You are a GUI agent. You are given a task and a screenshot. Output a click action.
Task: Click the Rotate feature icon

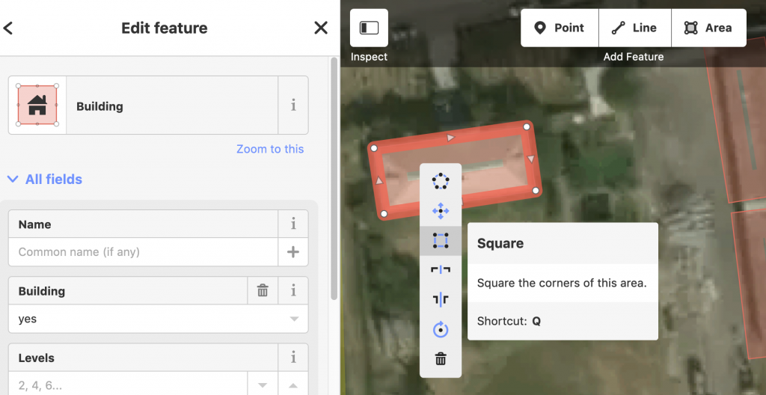pos(441,329)
